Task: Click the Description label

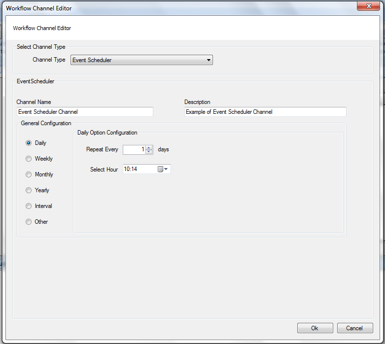Action: (x=197, y=102)
